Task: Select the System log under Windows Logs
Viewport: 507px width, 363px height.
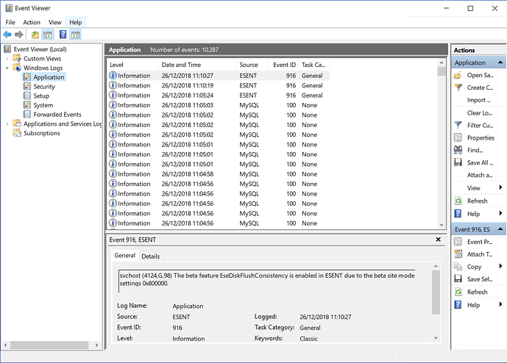Action: tap(43, 105)
